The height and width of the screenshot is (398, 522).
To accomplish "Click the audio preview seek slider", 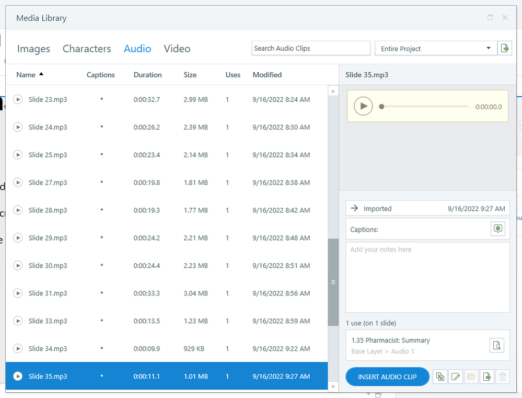I will click(x=425, y=106).
